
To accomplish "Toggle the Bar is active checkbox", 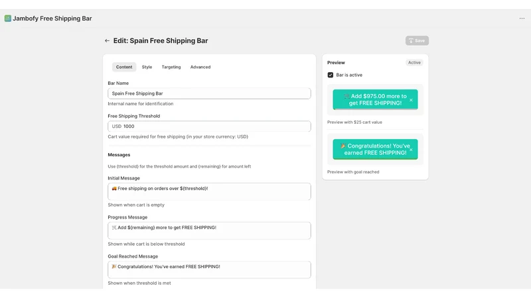I will [330, 75].
